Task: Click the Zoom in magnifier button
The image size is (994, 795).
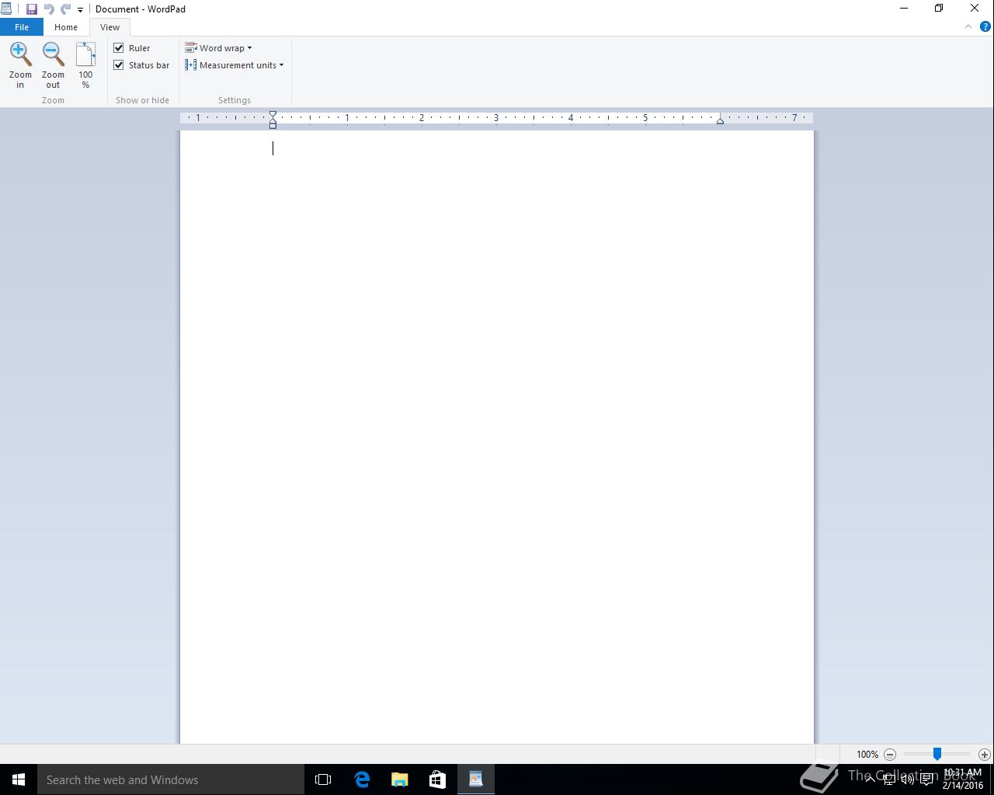Action: click(x=20, y=65)
